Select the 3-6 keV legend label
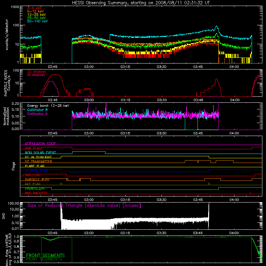 coord(35,8)
